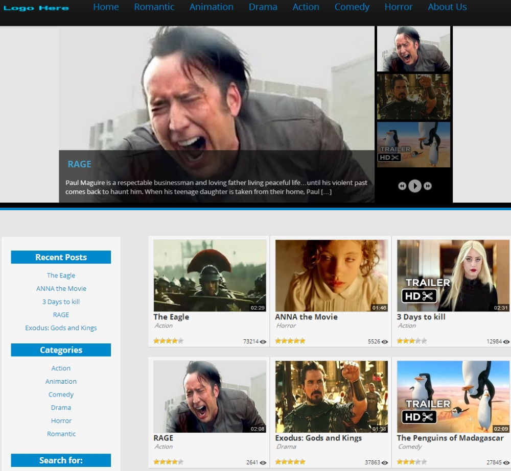Click the views eye icon beside 2641
The image size is (511, 471).
point(263,462)
